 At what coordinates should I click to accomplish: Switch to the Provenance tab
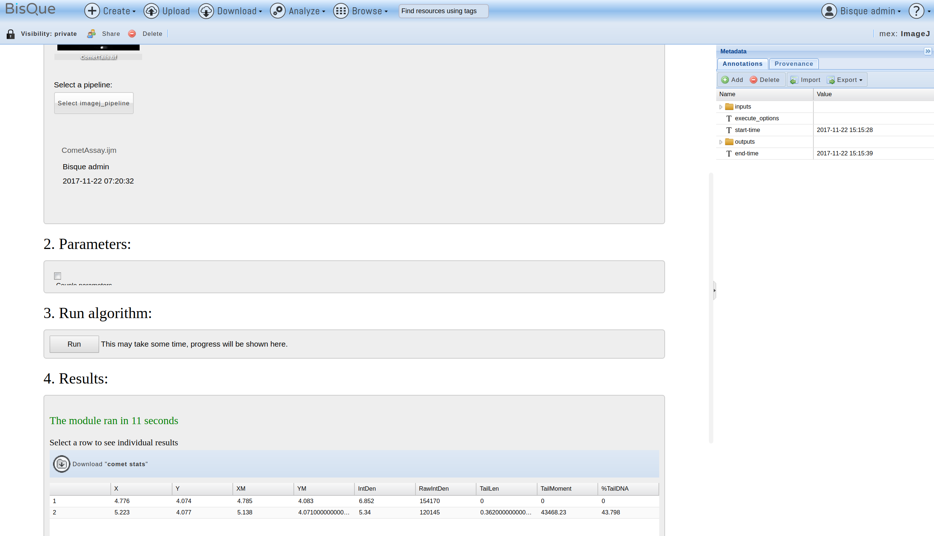point(793,64)
